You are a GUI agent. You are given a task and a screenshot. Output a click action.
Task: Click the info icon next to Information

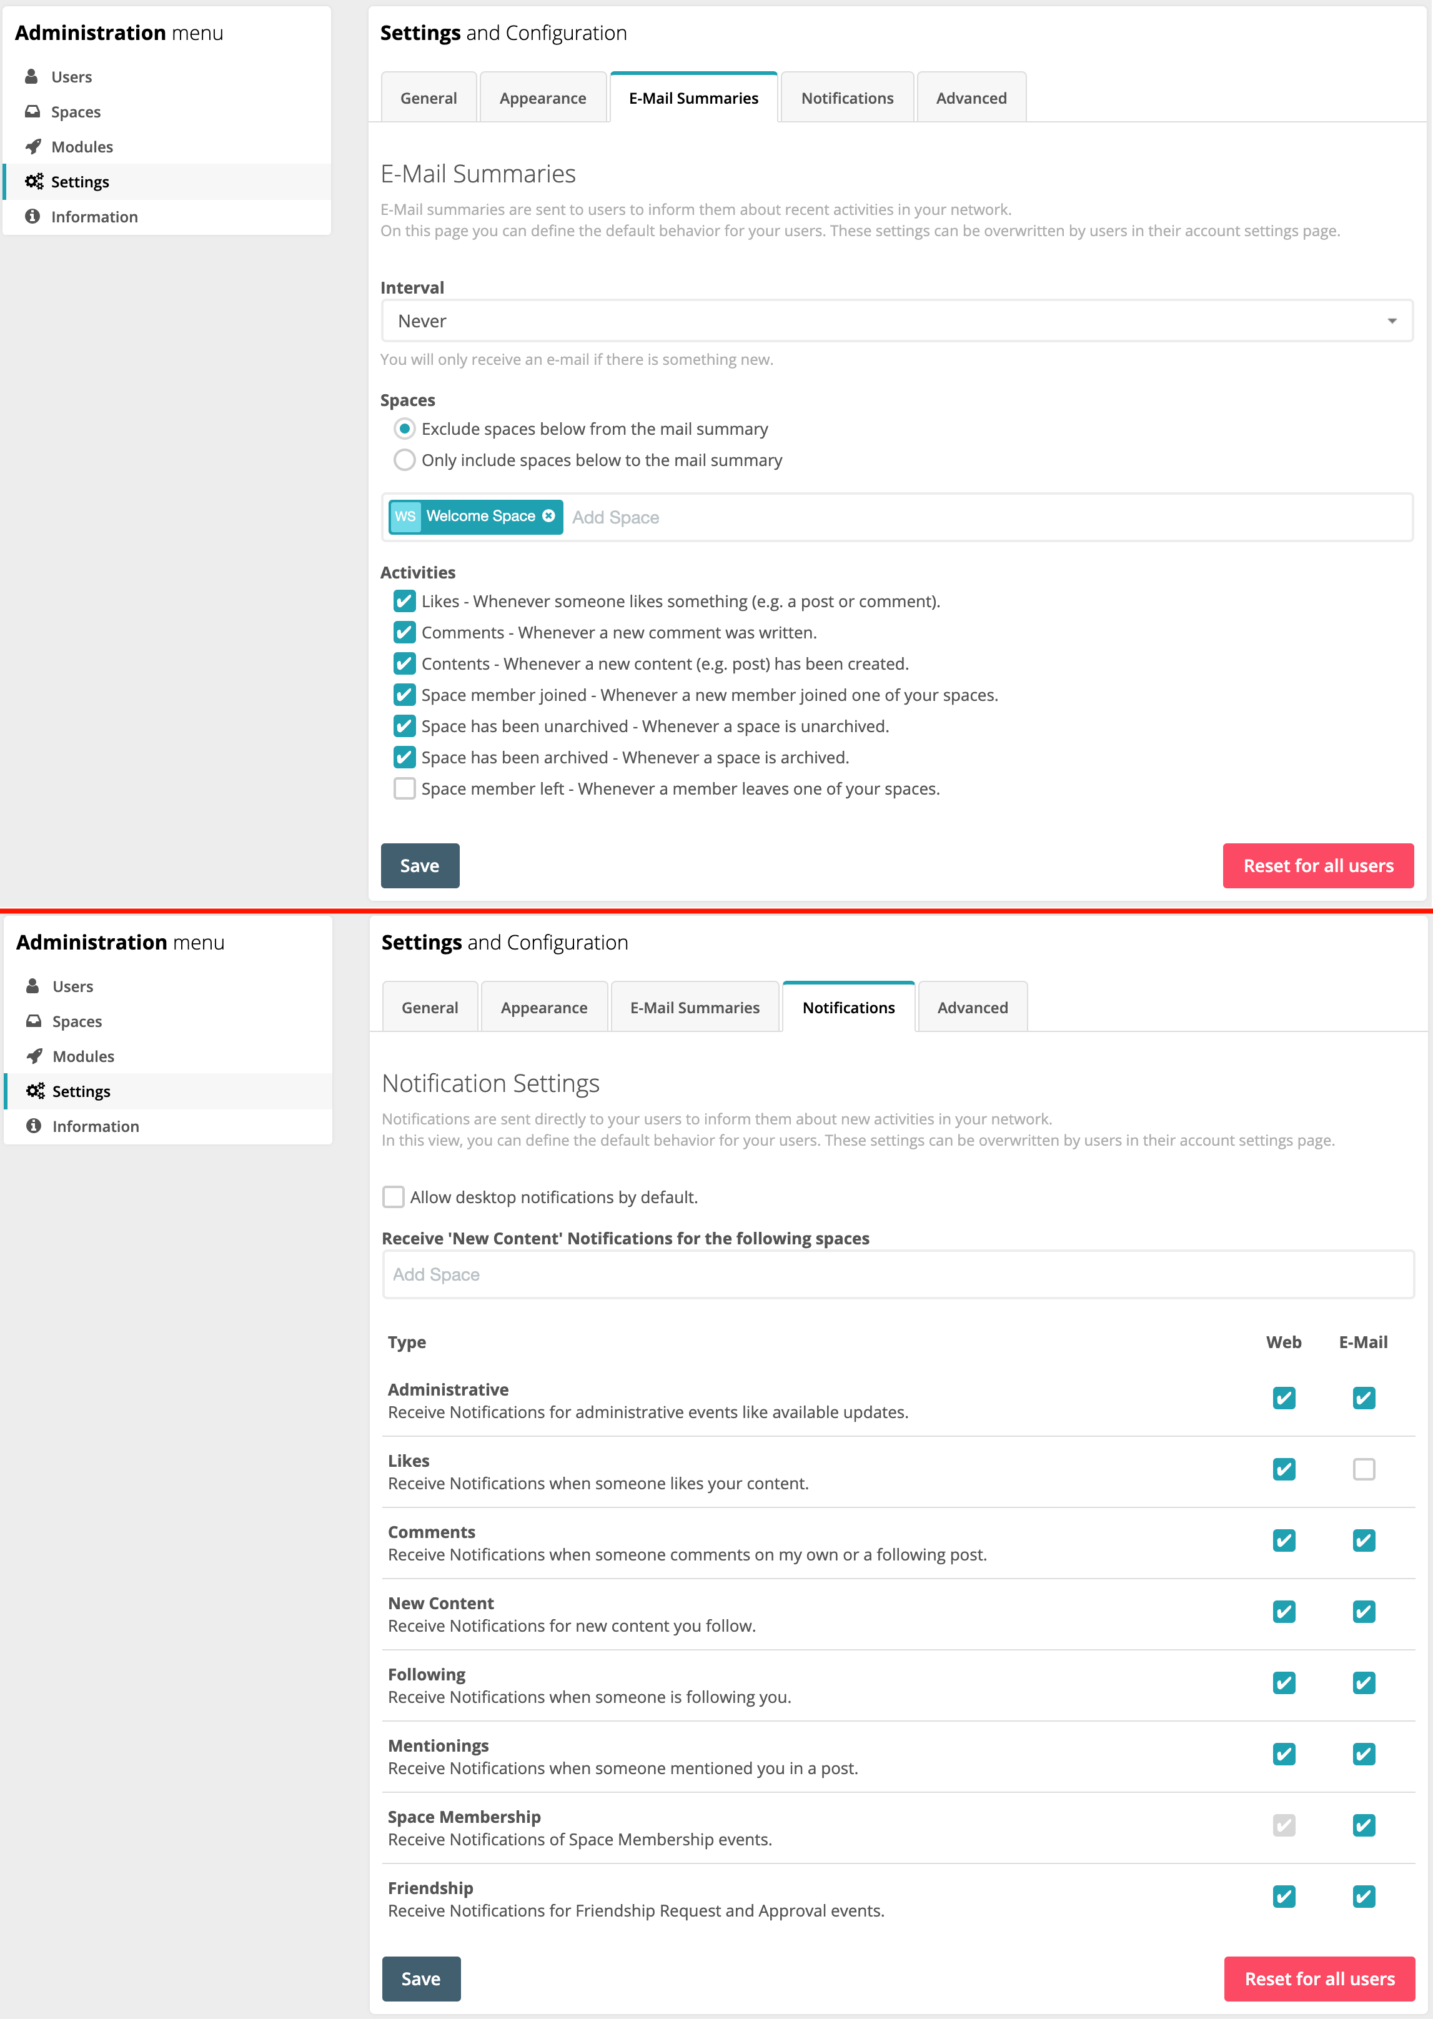pos(32,216)
